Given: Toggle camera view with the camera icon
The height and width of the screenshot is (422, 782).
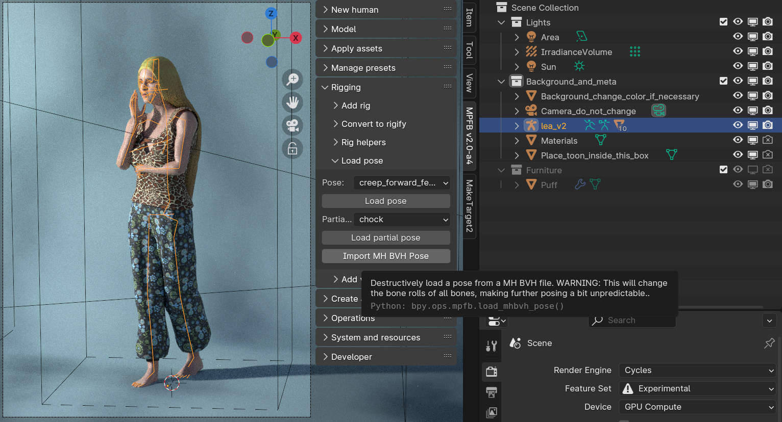Looking at the screenshot, I should point(292,125).
